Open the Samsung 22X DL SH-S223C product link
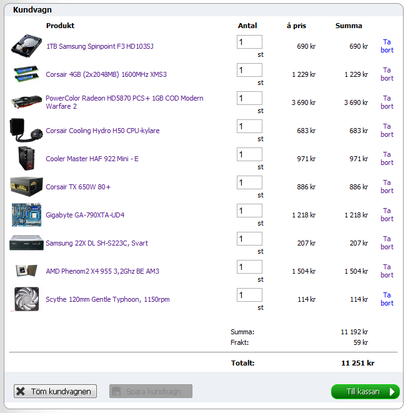This screenshot has width=408, height=413. (x=96, y=243)
